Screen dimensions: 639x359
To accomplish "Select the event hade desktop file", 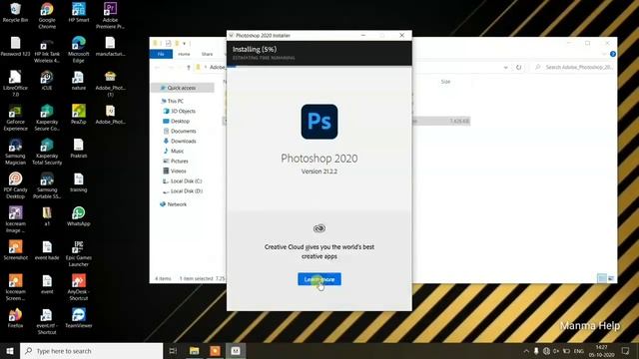I will [47, 250].
